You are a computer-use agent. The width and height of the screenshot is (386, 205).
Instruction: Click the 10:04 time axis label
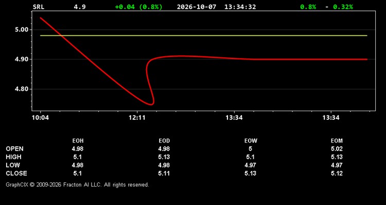point(40,118)
